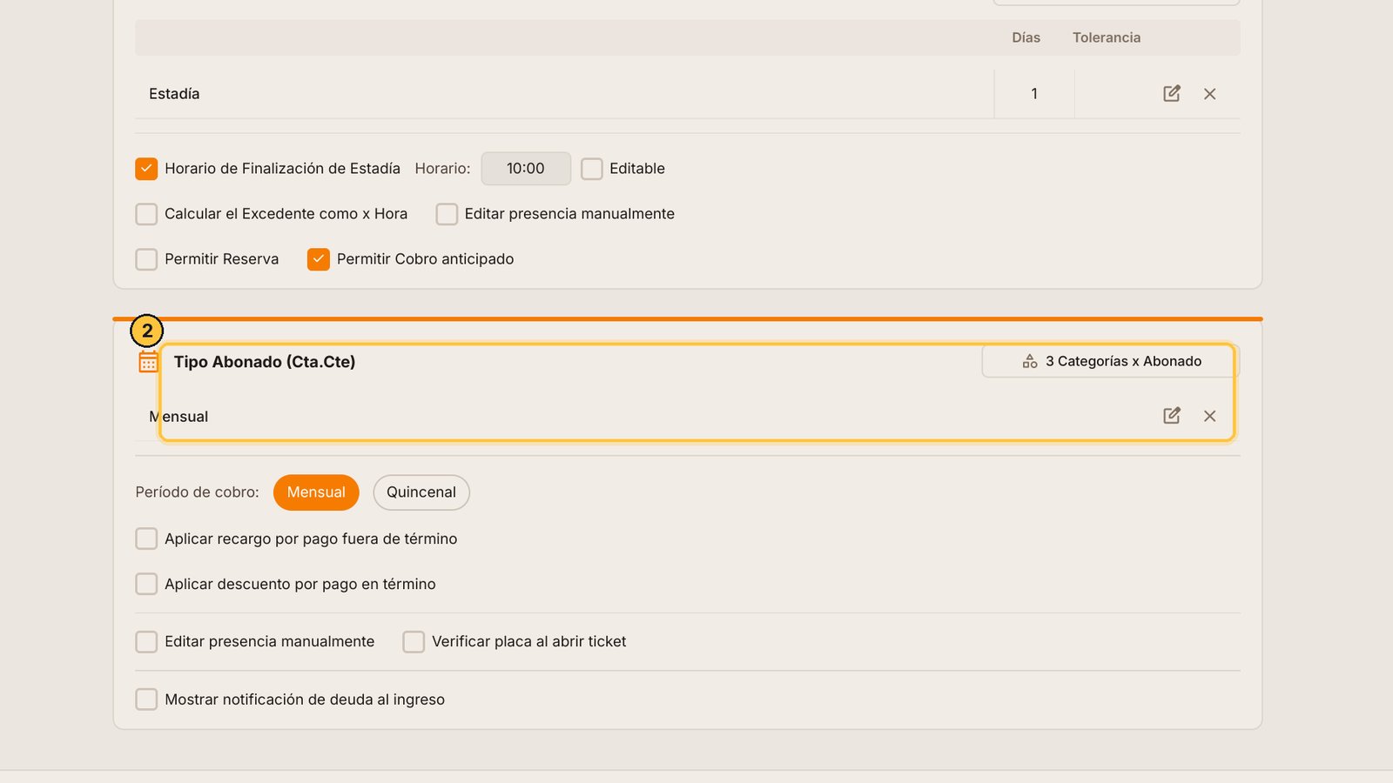Screen dimensions: 1393x783
Task: Check Calcular el Excedente como x Hora
Action: tap(146, 214)
